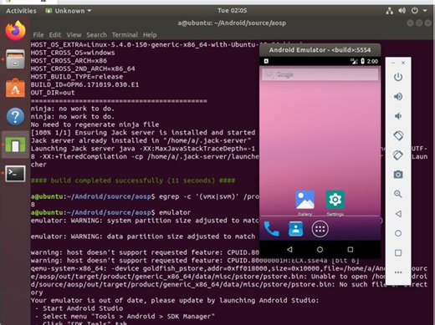Click the emulator power button icon
The height and width of the screenshot is (325, 435).
click(x=398, y=77)
